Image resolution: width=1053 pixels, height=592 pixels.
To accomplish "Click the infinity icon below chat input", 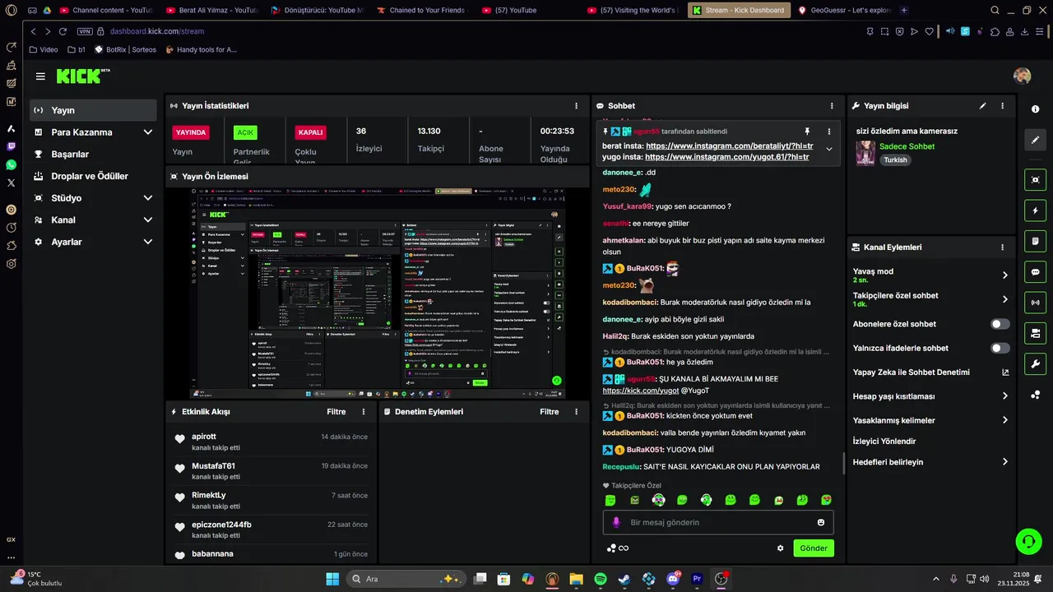I will click(x=624, y=548).
